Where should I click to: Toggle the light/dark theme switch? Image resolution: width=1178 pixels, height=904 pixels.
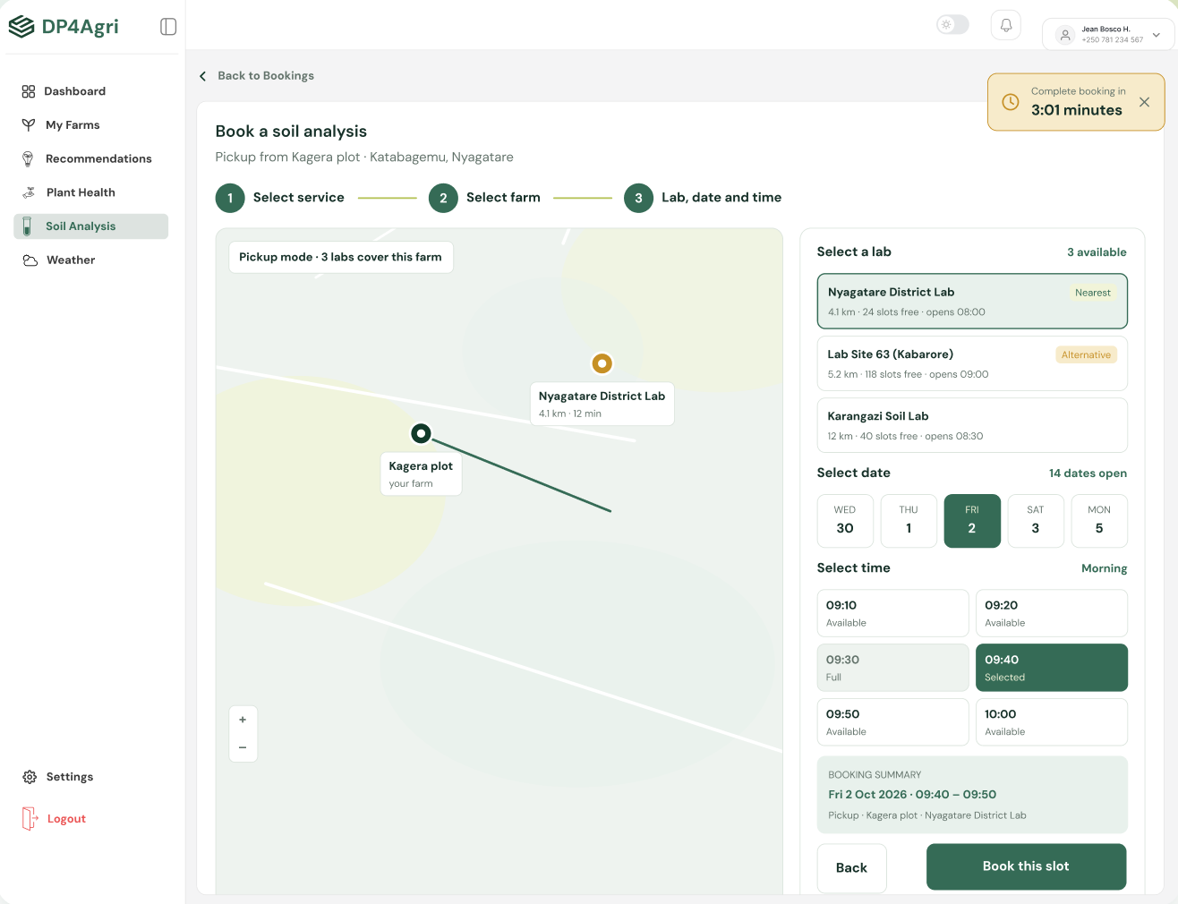952,24
